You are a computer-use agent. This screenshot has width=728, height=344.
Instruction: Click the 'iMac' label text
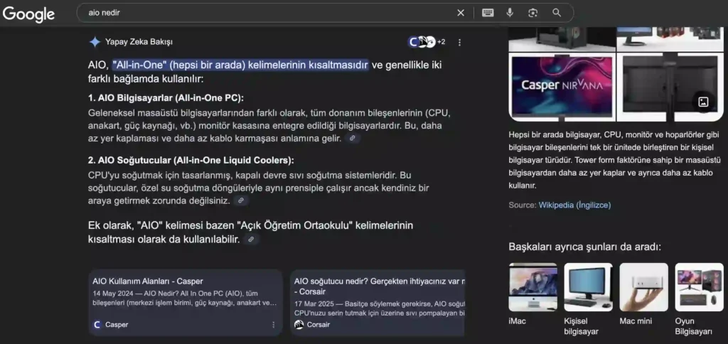click(x=518, y=321)
